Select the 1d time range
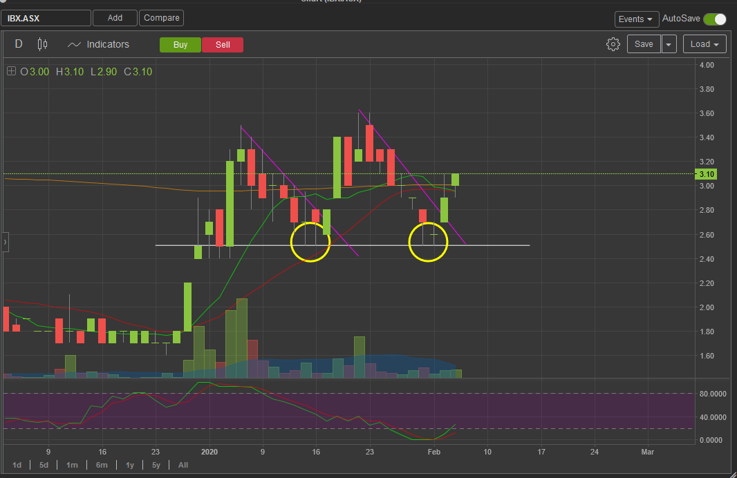The height and width of the screenshot is (478, 737). point(17,465)
